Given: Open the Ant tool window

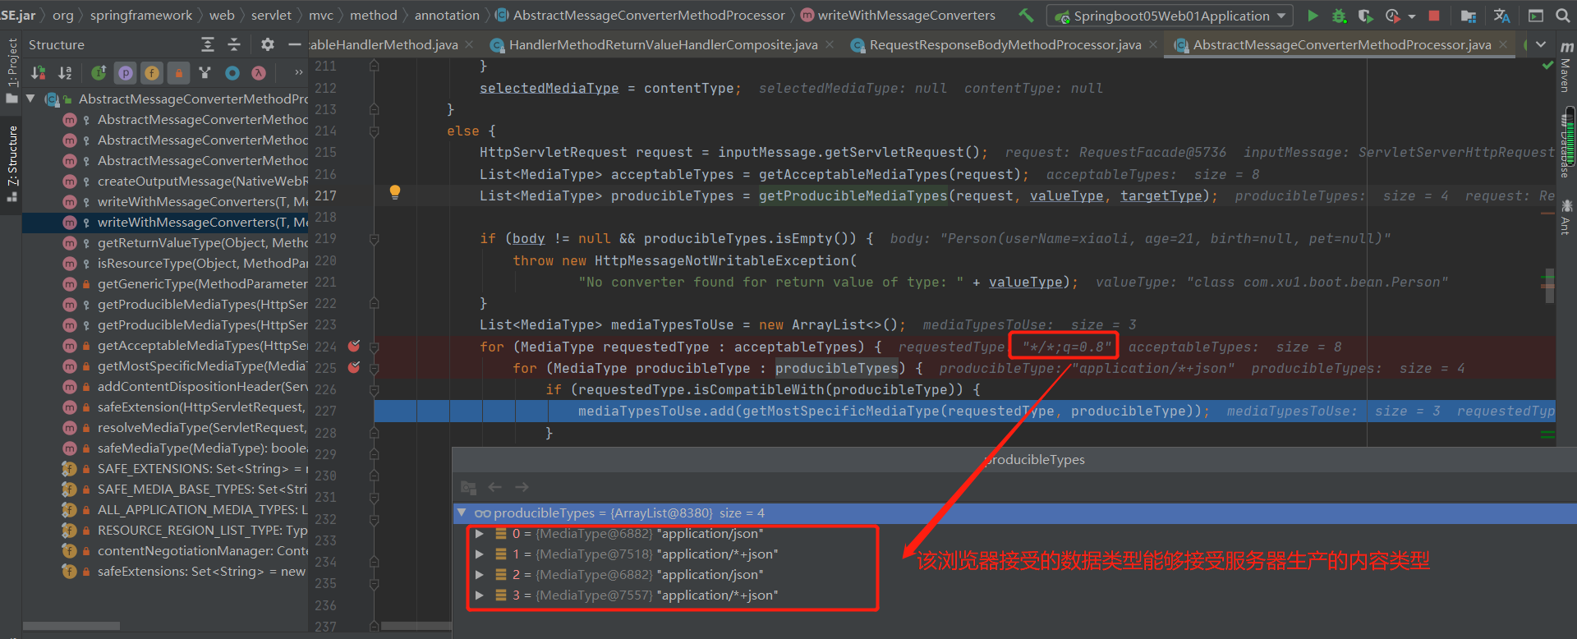Looking at the screenshot, I should coord(1566,218).
